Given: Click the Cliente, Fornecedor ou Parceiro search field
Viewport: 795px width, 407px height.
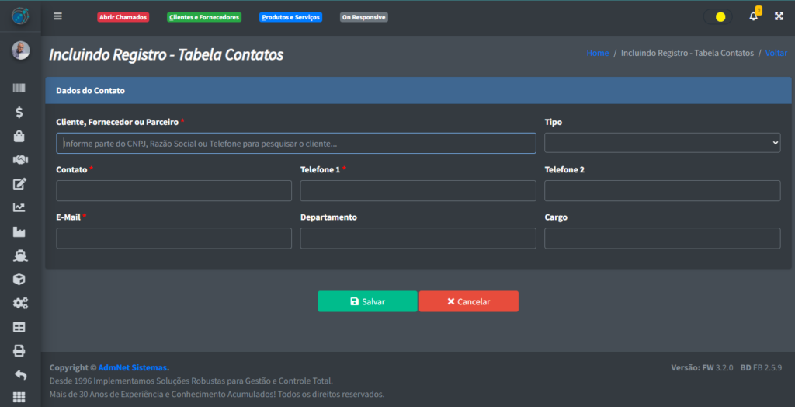Looking at the screenshot, I should 296,143.
